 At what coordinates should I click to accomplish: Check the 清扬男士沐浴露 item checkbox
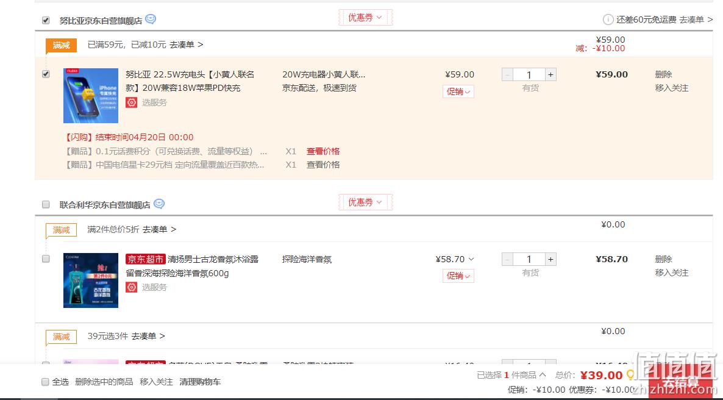click(46, 259)
